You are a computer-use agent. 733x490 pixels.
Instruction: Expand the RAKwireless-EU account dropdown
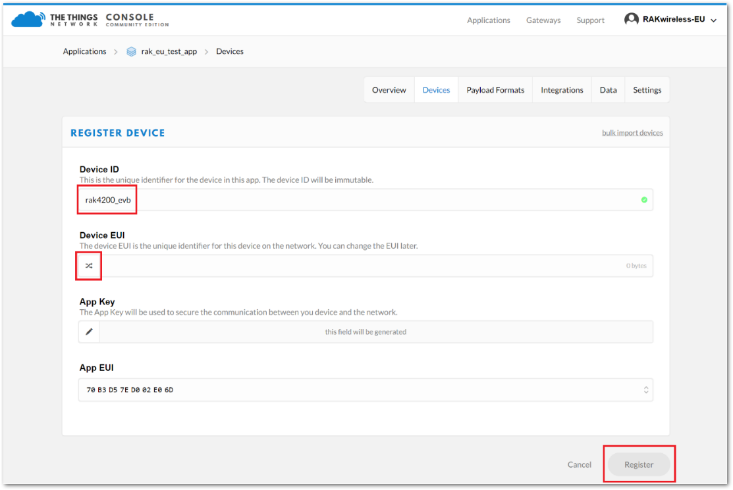point(713,20)
